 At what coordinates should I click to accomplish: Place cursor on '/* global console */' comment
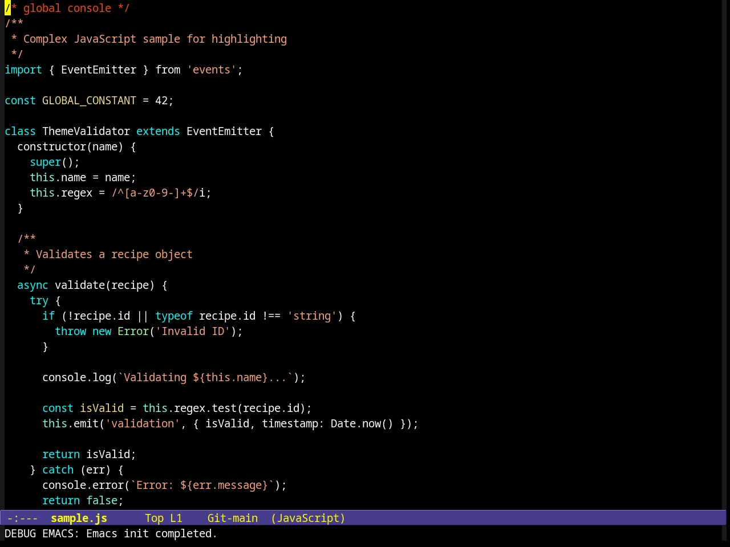point(67,8)
